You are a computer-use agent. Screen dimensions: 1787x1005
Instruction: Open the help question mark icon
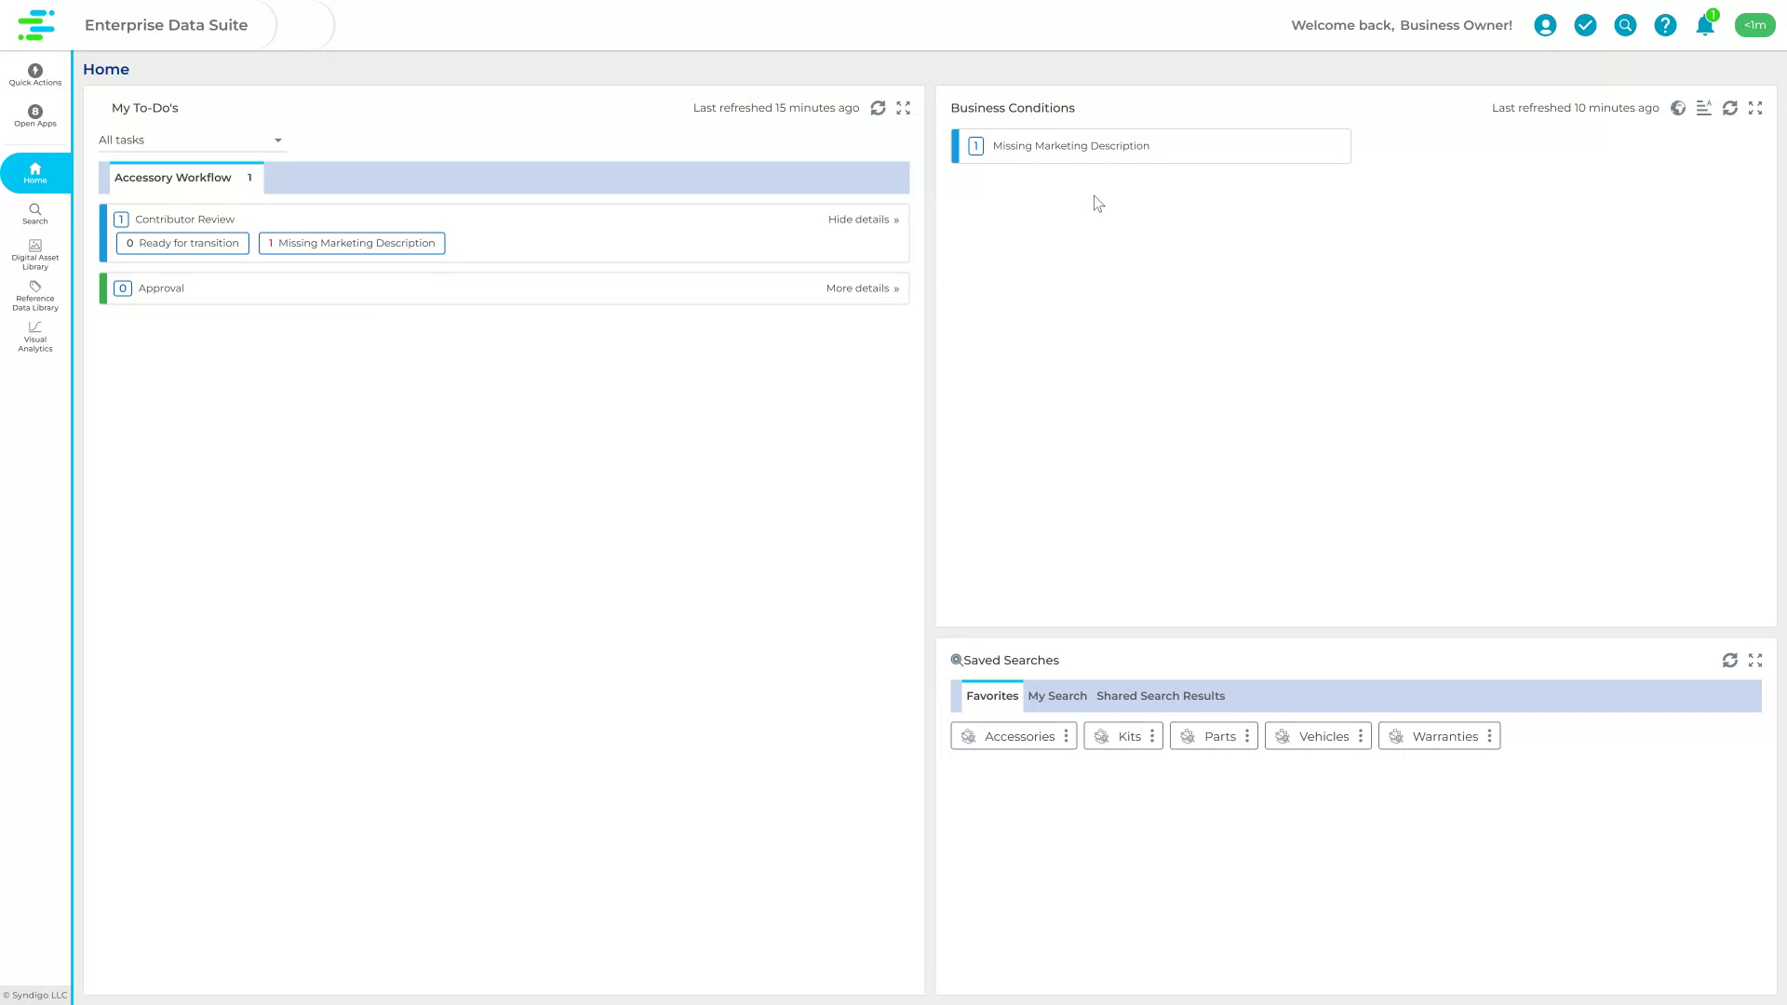click(1665, 25)
